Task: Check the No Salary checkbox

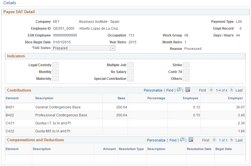Action: (130, 72)
